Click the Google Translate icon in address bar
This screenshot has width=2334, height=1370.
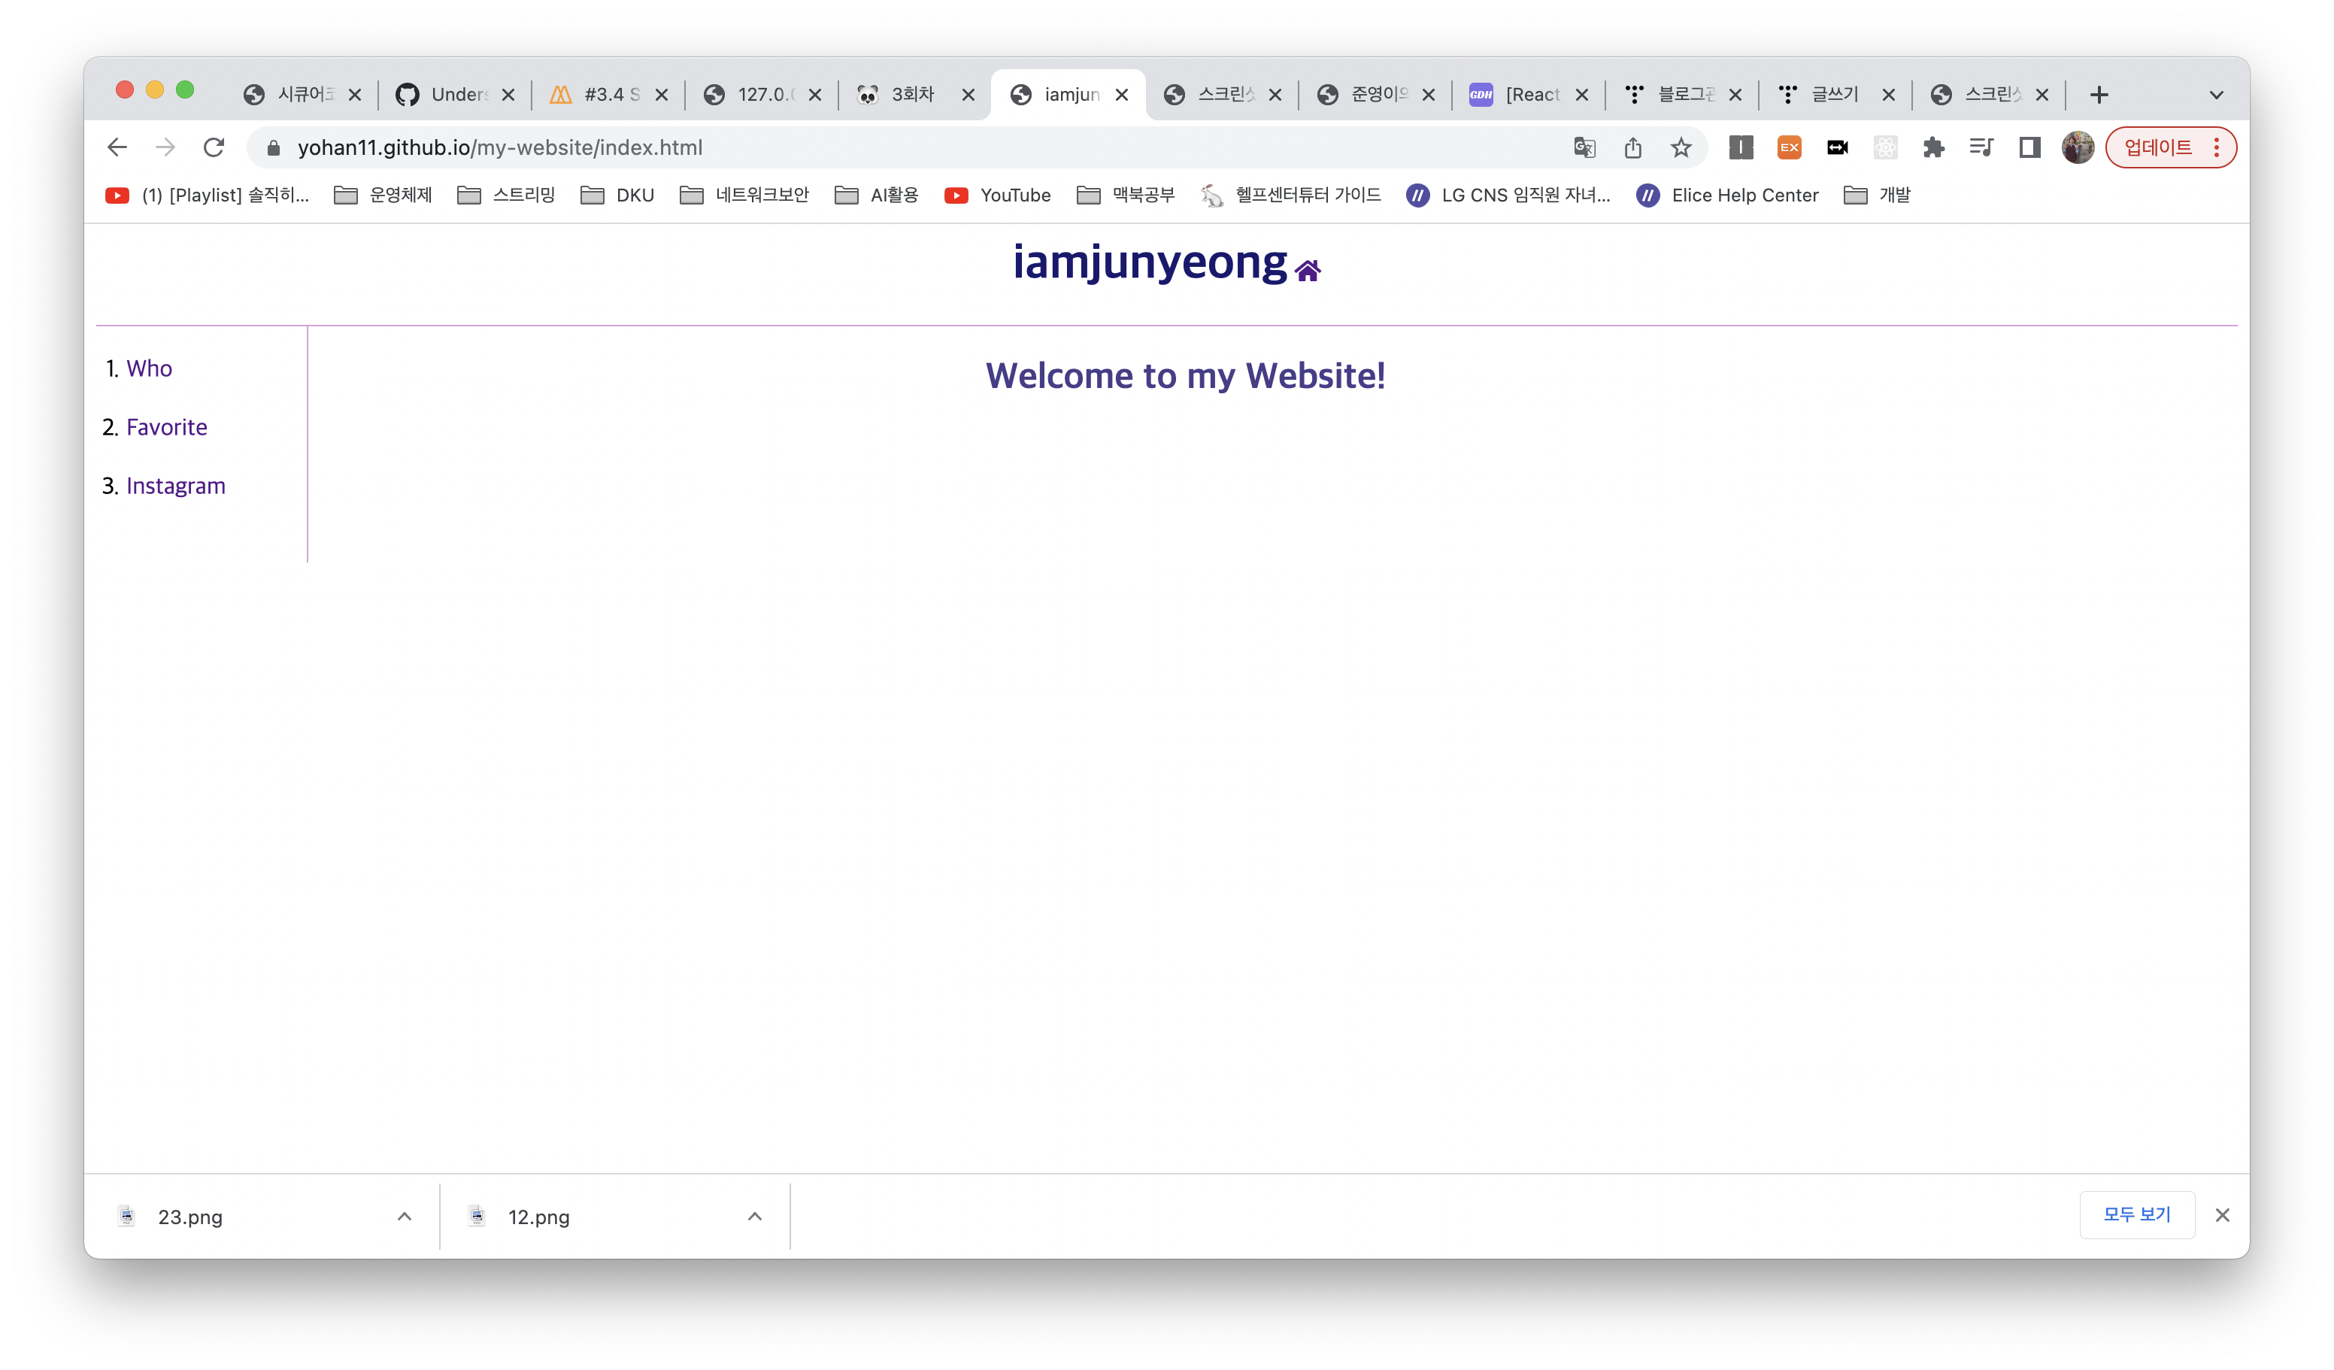point(1584,147)
